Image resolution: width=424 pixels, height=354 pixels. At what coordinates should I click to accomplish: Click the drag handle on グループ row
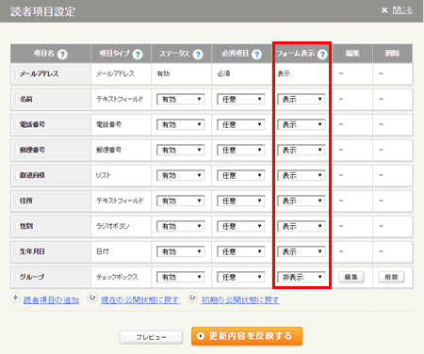pos(14,278)
